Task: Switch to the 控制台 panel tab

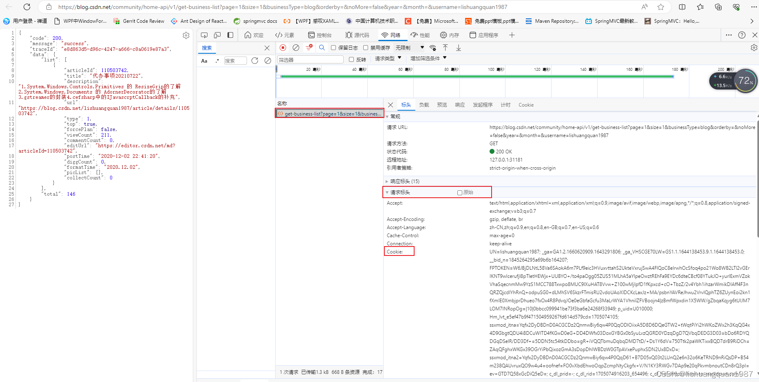Action: 320,35
